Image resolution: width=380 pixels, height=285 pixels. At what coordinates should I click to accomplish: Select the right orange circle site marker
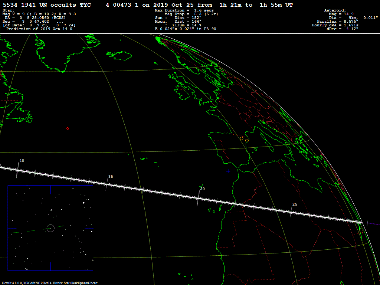[x=247, y=141]
